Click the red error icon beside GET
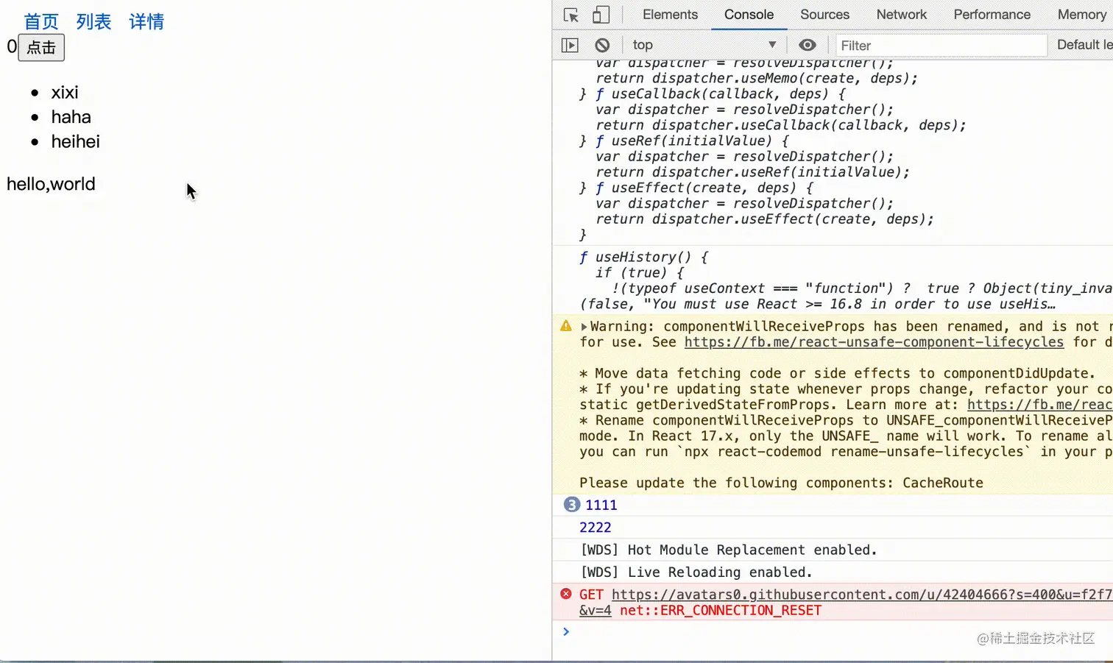The width and height of the screenshot is (1113, 663). pyautogui.click(x=566, y=594)
